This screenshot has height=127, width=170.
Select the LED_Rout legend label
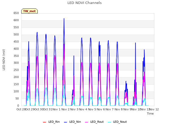tap(97, 122)
